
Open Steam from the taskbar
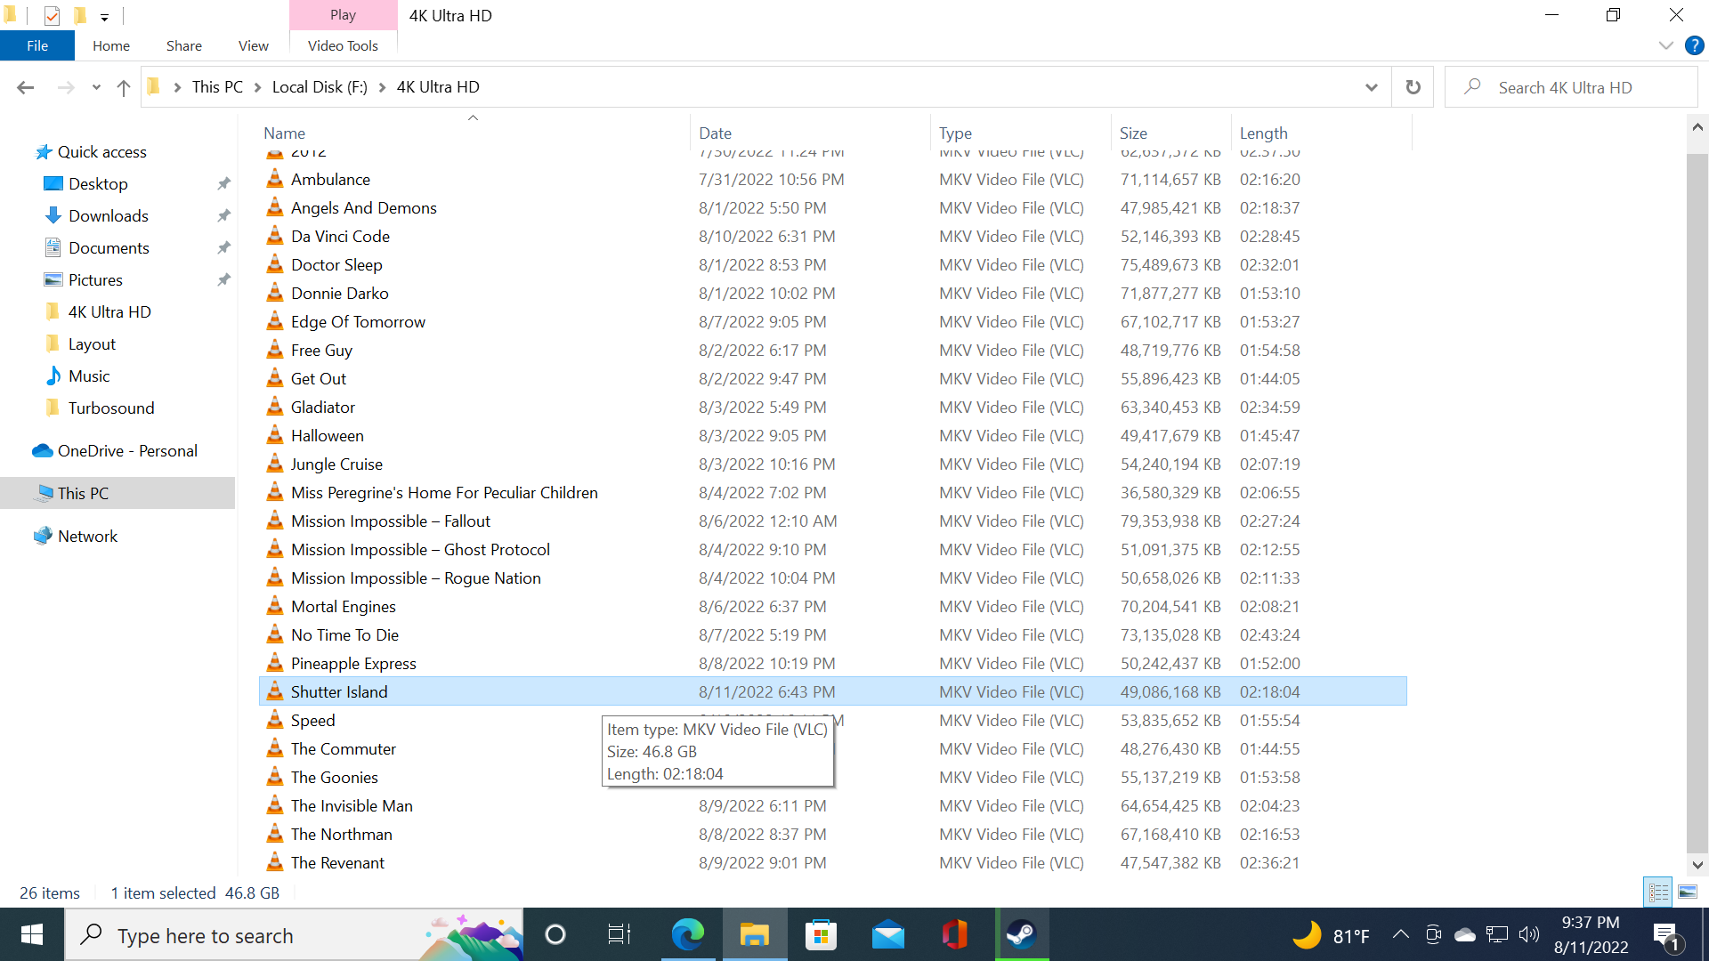coord(1021,935)
